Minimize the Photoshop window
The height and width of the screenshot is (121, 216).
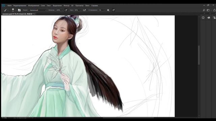[204, 5]
